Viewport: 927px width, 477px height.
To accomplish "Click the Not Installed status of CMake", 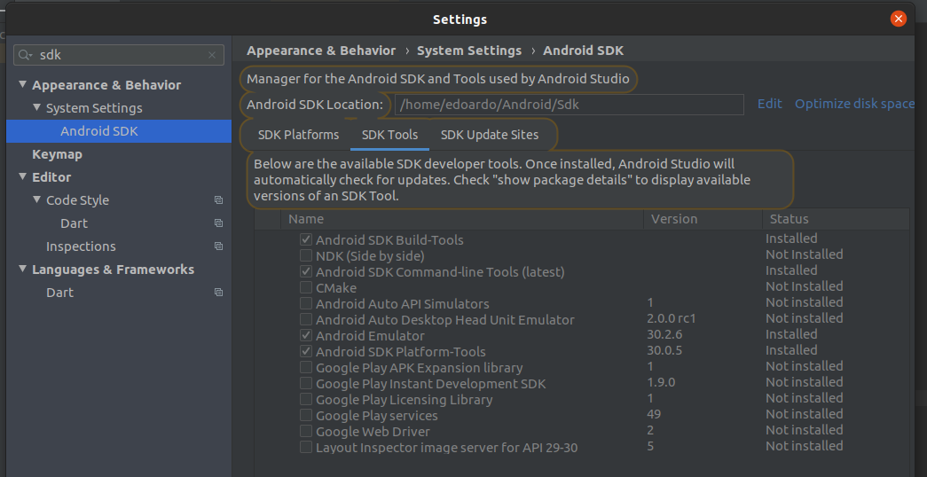I will 805,286.
